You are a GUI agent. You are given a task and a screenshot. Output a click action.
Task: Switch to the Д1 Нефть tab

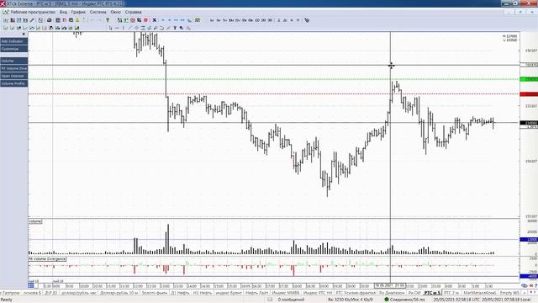click(180, 293)
